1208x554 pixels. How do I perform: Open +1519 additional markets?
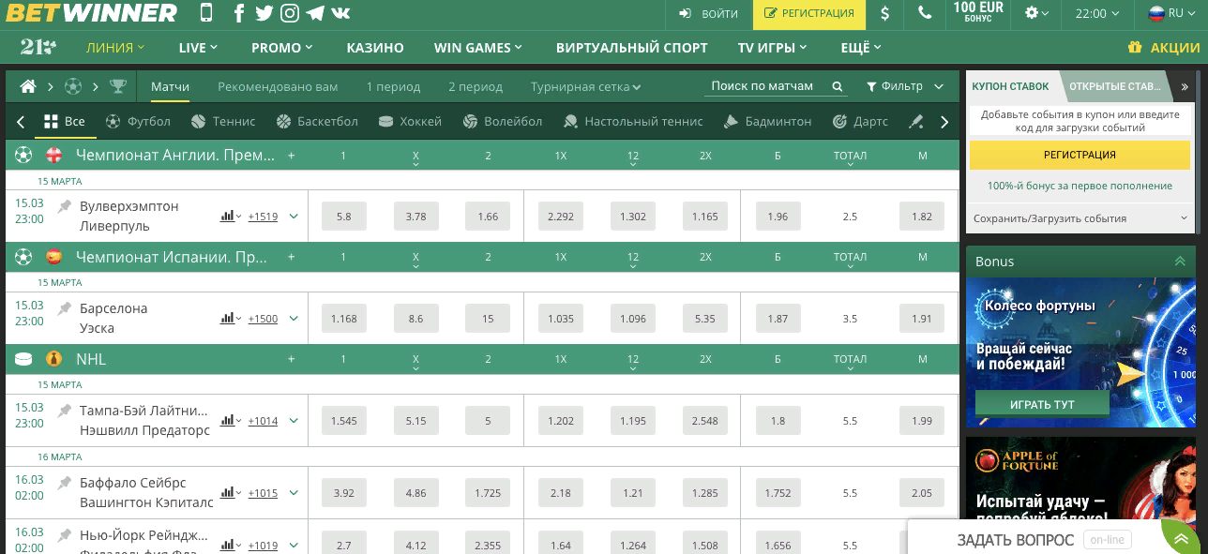tap(263, 217)
